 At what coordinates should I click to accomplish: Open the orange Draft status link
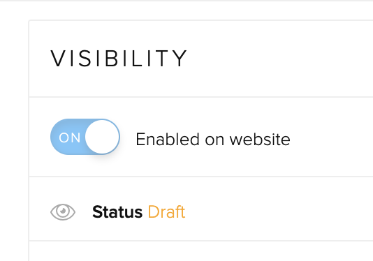(x=166, y=211)
